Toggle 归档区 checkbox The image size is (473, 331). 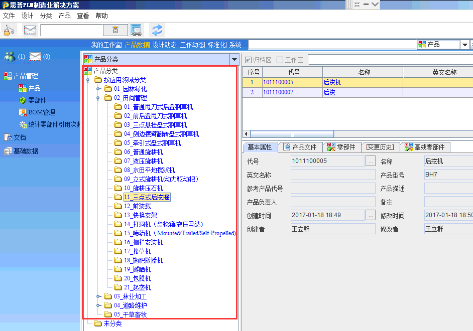248,60
